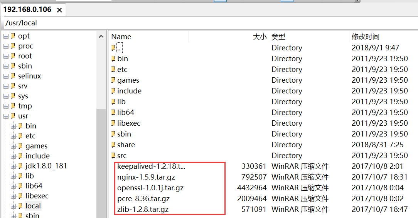
Task: Select the openssl-1.0.1j.tar.gz file
Action: pos(150,188)
